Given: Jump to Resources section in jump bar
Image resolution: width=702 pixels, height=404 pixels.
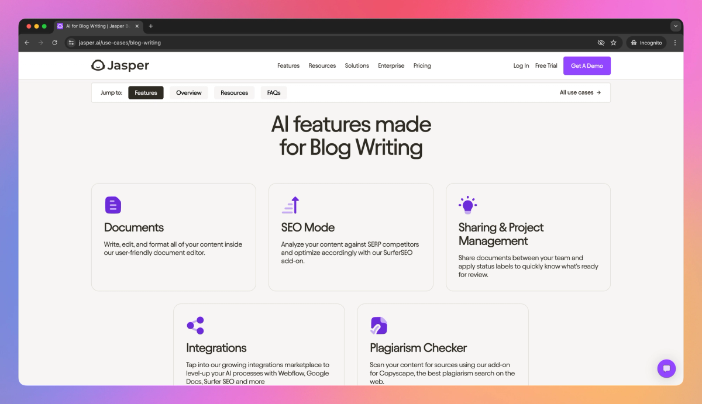Looking at the screenshot, I should click(235, 92).
